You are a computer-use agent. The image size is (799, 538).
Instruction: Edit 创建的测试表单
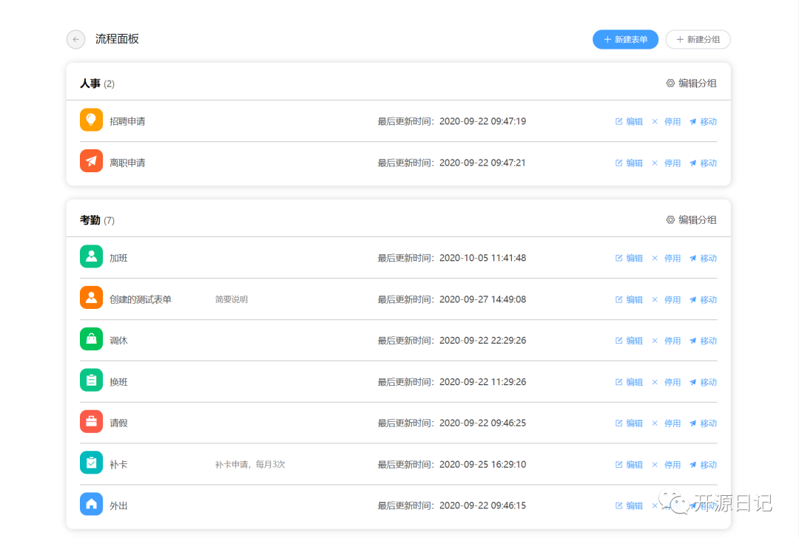(x=629, y=300)
